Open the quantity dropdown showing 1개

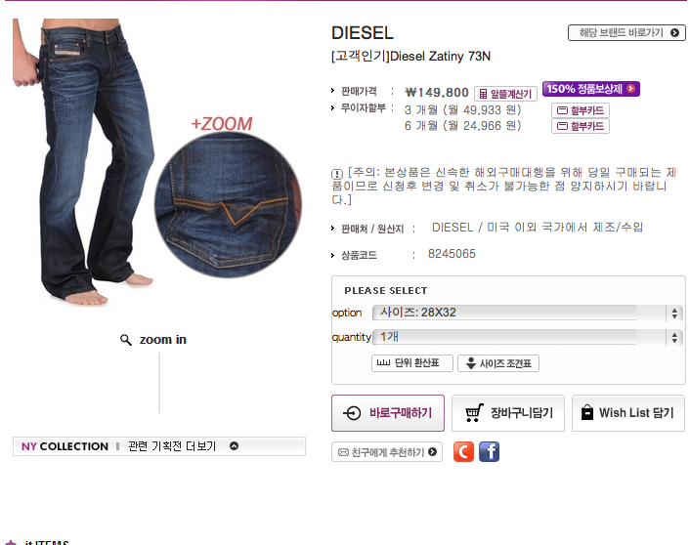click(527, 337)
